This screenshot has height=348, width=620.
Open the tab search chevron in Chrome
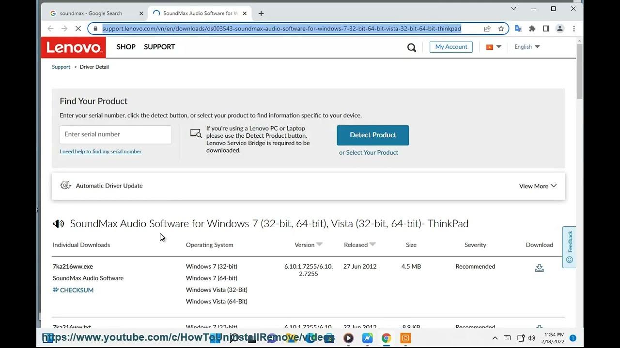coord(514,9)
